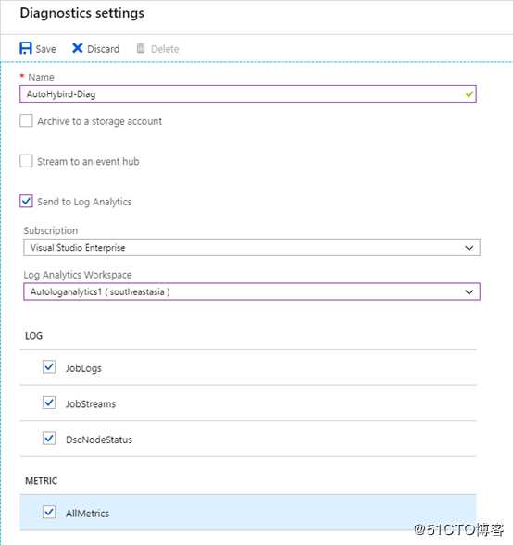Click into the Name input field
This screenshot has height=545, width=513.
tap(248, 94)
